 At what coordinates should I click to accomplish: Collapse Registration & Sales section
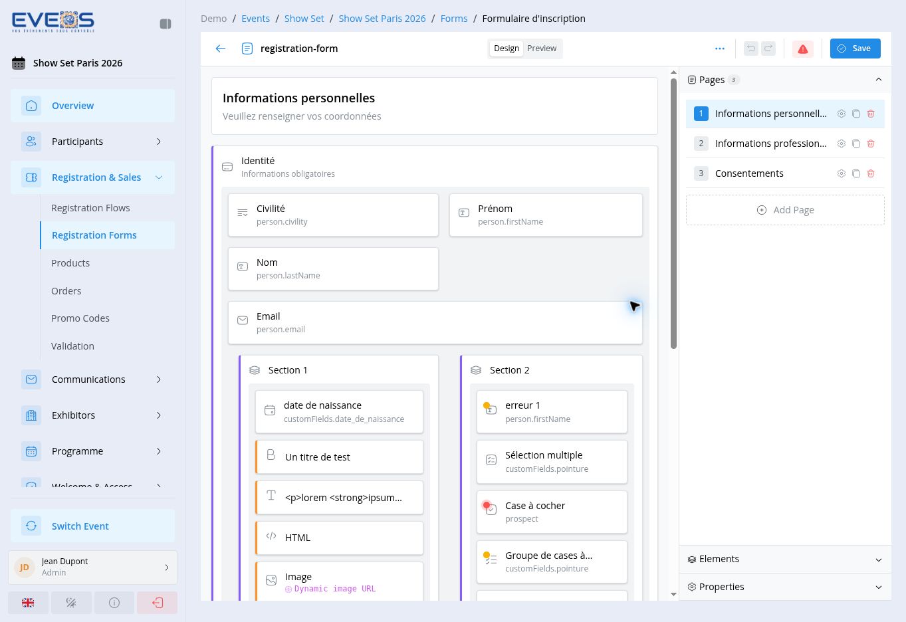pos(92,177)
